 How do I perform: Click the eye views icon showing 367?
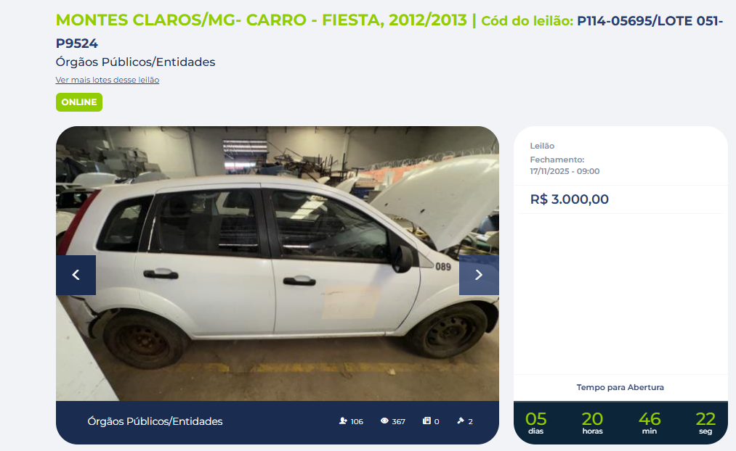tap(384, 421)
